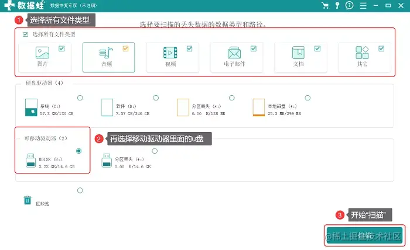Open the help question mark icon
The image size is (410, 250).
pos(349,5)
